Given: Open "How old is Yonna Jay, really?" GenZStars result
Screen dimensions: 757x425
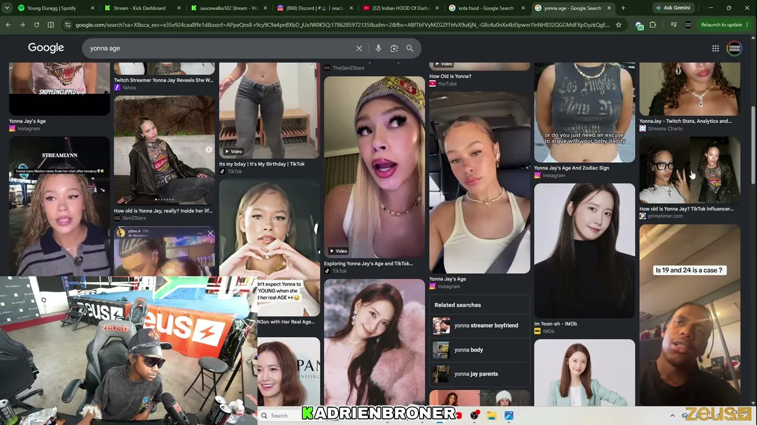Looking at the screenshot, I should tap(163, 211).
